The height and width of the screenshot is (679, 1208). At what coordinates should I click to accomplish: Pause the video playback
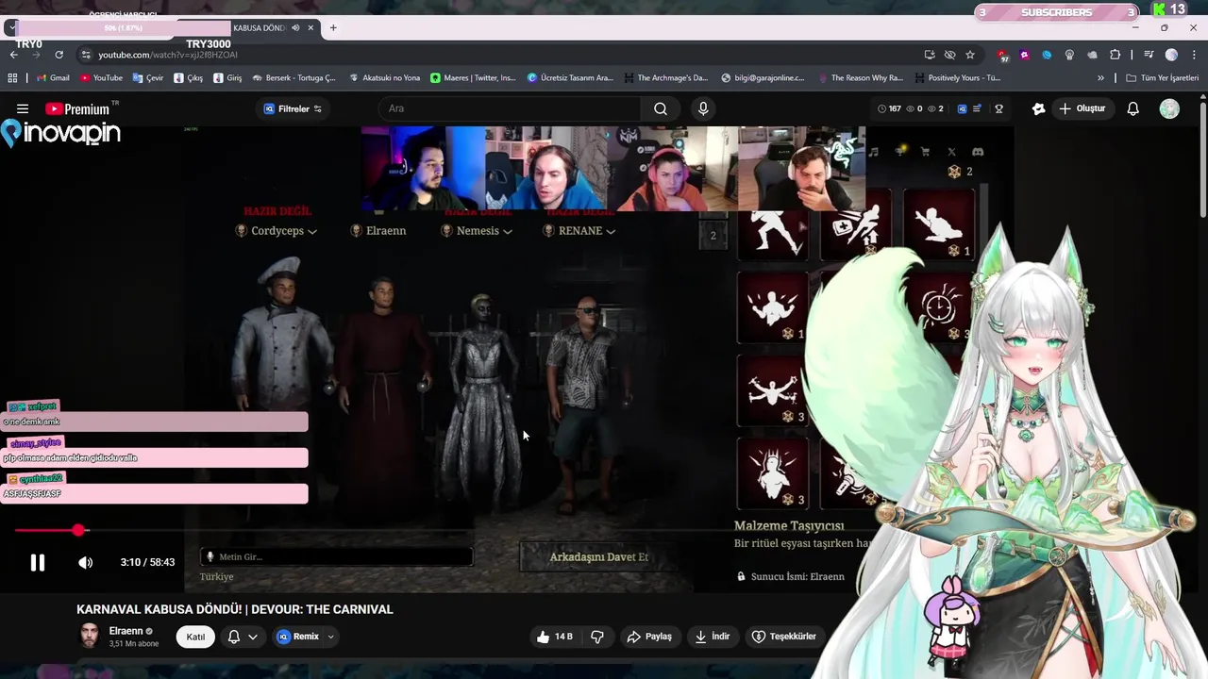[38, 562]
